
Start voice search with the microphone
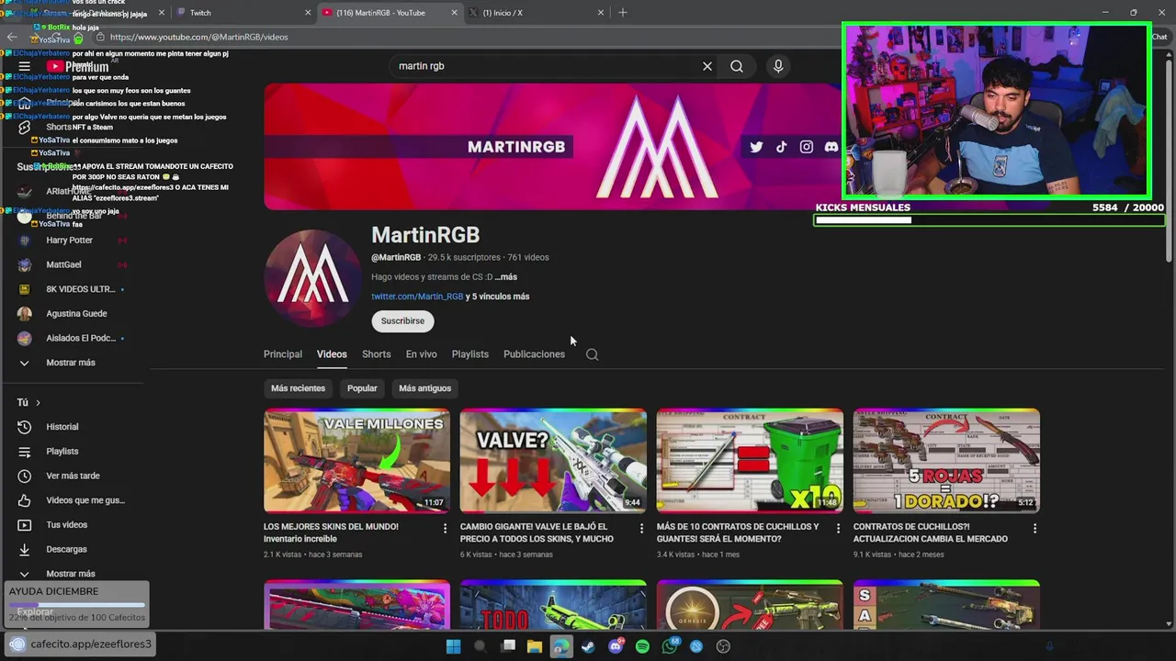pyautogui.click(x=778, y=66)
